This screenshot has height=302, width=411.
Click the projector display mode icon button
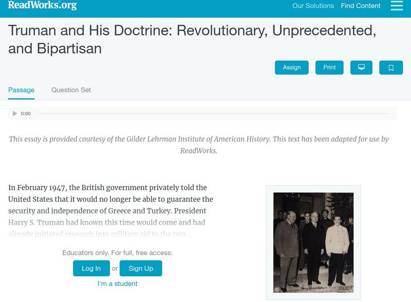coord(361,68)
